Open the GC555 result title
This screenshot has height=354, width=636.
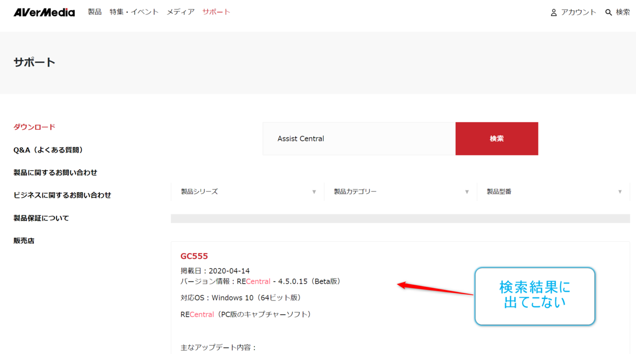[194, 256]
